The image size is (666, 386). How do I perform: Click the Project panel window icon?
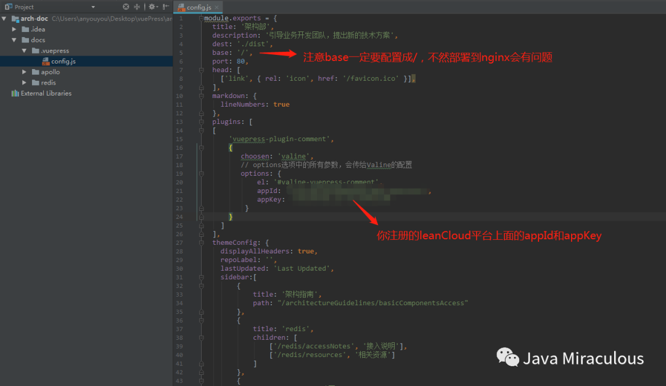pyautogui.click(x=9, y=7)
